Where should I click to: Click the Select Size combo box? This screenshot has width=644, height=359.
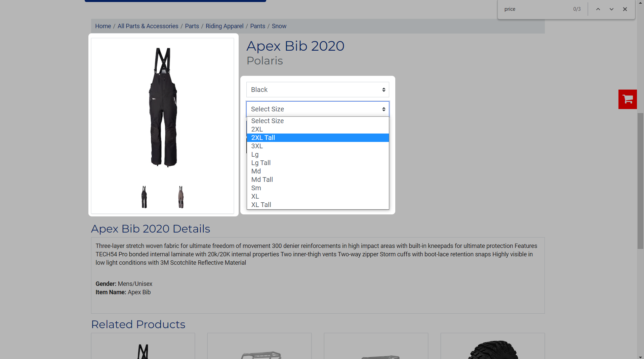[x=318, y=109]
